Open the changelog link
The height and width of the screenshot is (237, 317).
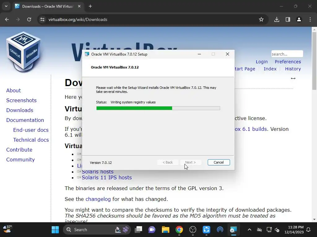tap(98, 199)
